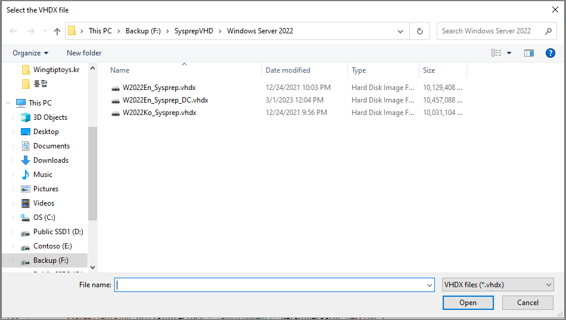
Task: Open Help with the question mark icon
Action: (x=550, y=53)
